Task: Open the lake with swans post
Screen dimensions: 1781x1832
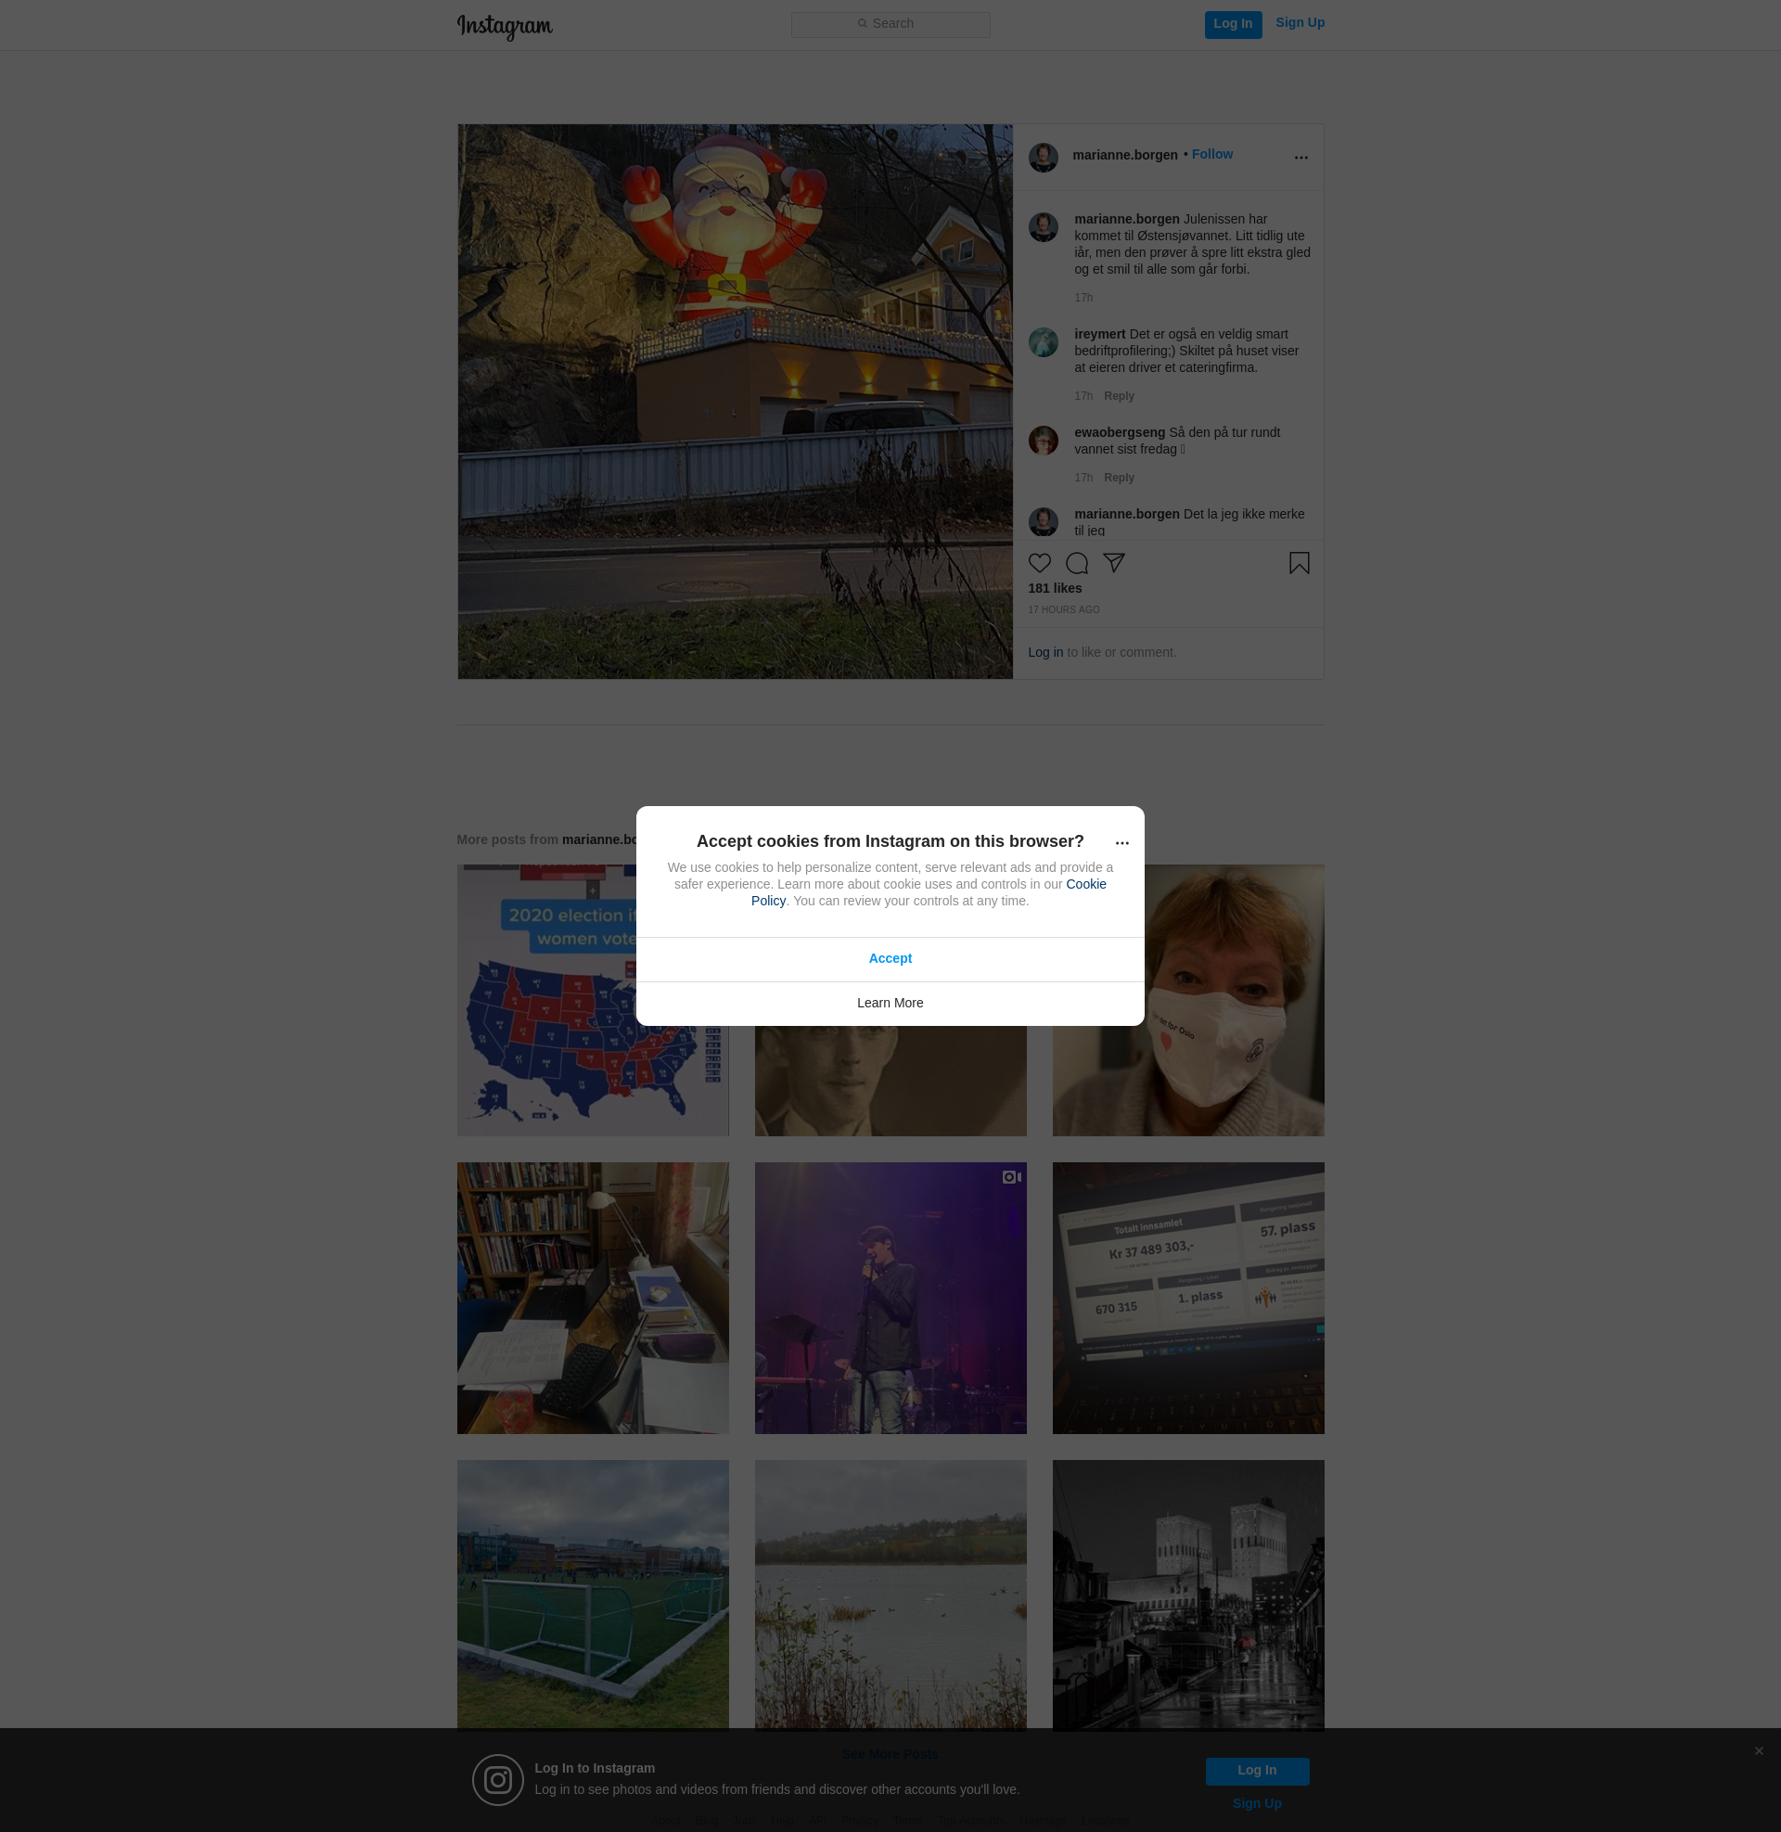Action: click(x=890, y=1595)
